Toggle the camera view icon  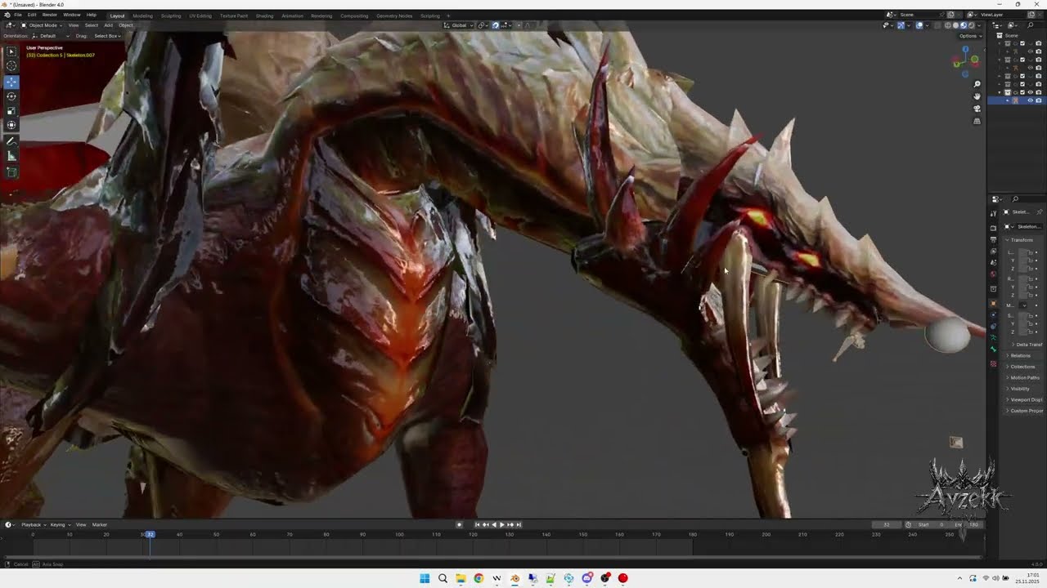point(977,109)
